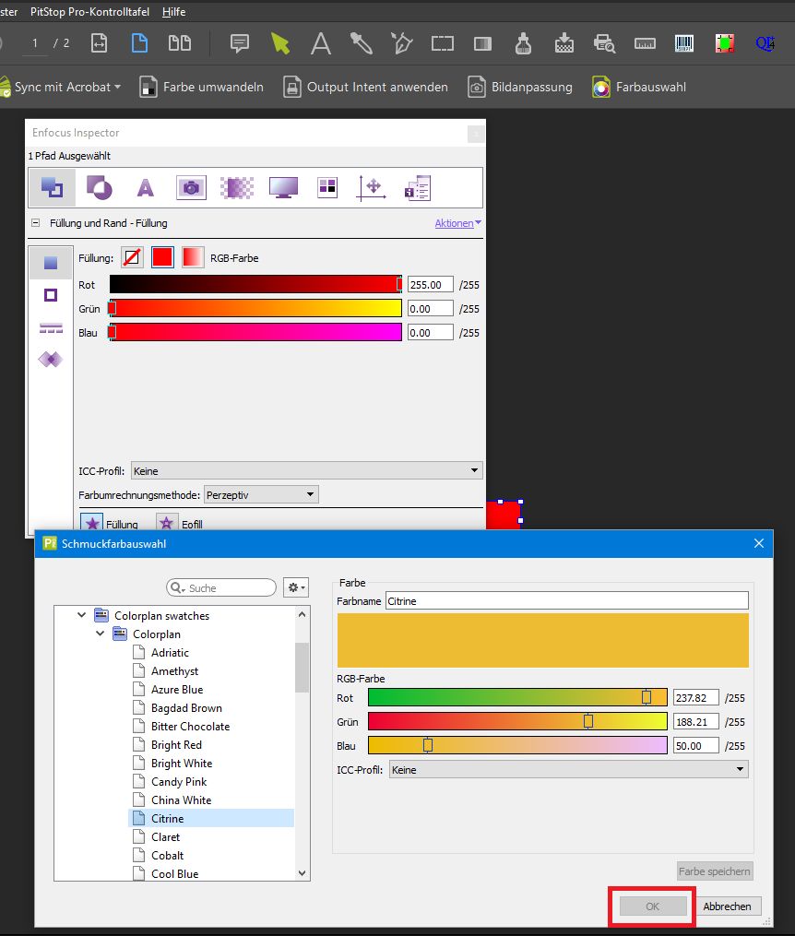Select the Bright Red swatch
Image resolution: width=795 pixels, height=936 pixels.
tap(177, 744)
